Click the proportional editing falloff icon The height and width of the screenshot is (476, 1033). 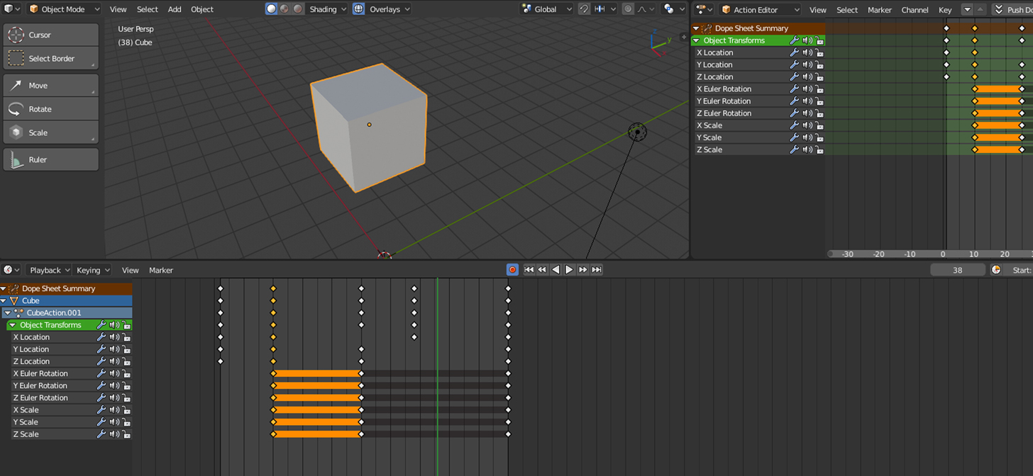point(641,9)
